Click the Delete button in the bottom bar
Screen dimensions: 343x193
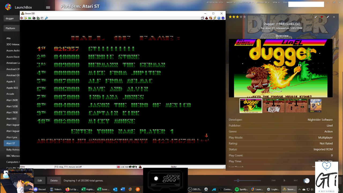pyautogui.click(x=54, y=180)
